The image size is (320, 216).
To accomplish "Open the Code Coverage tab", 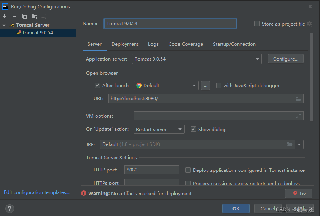I will tap(186, 44).
